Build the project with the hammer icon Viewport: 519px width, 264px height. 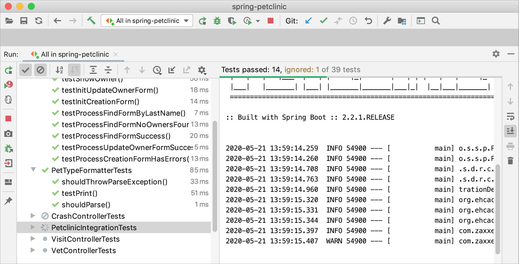pos(91,21)
